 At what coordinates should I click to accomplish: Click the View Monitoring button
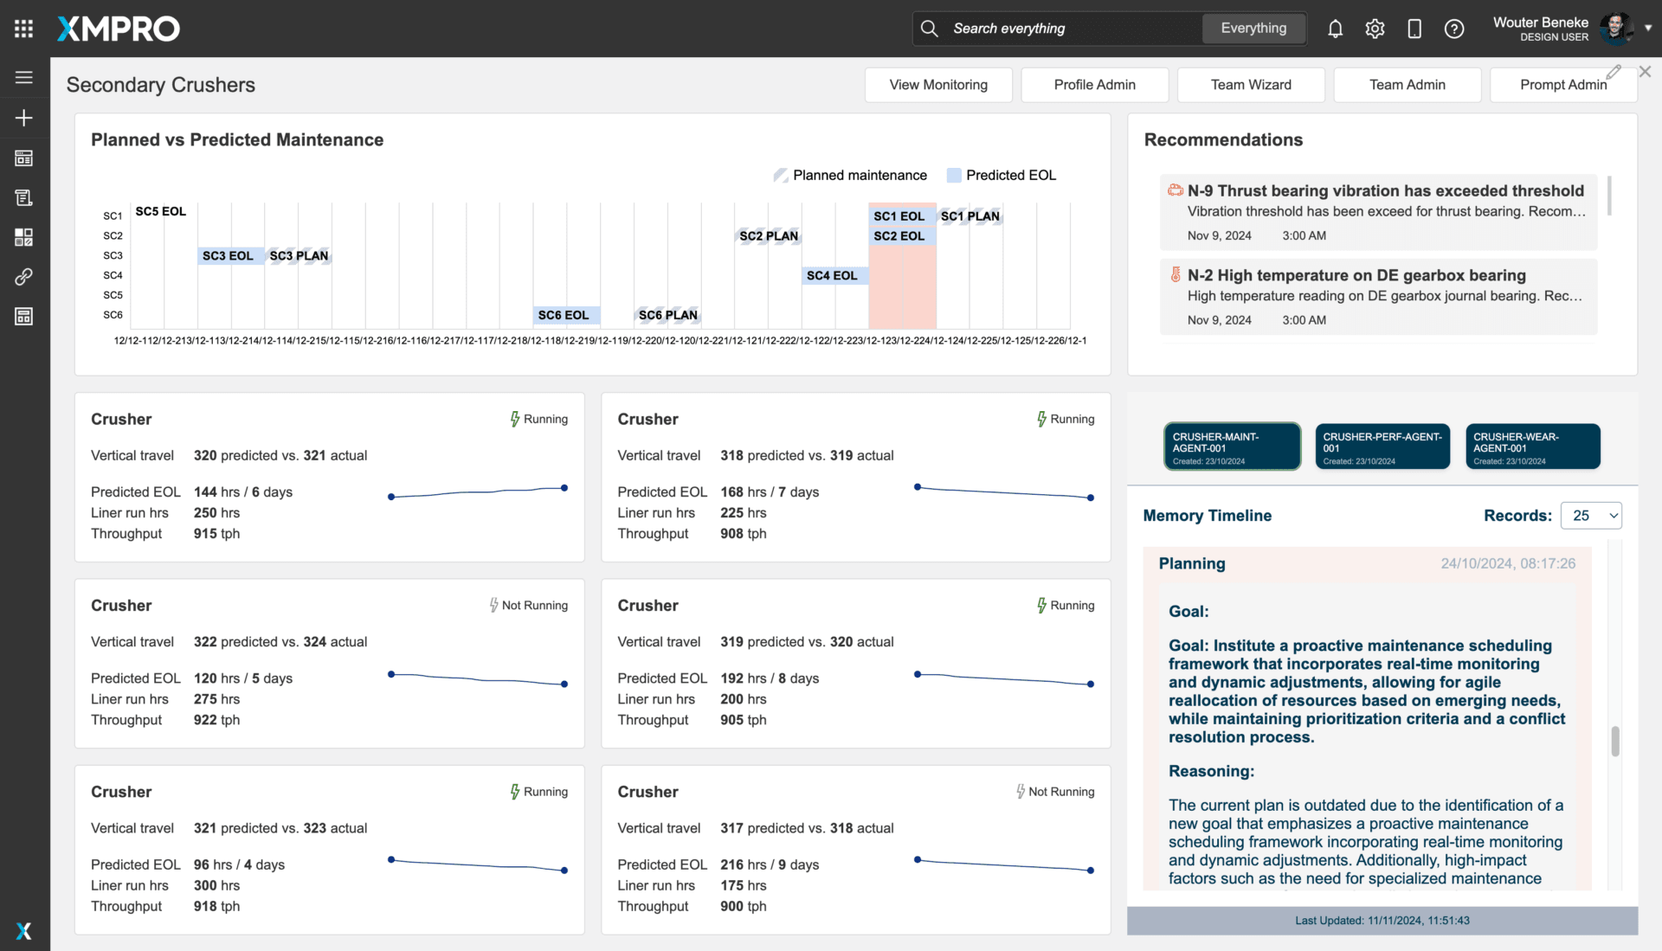938,85
